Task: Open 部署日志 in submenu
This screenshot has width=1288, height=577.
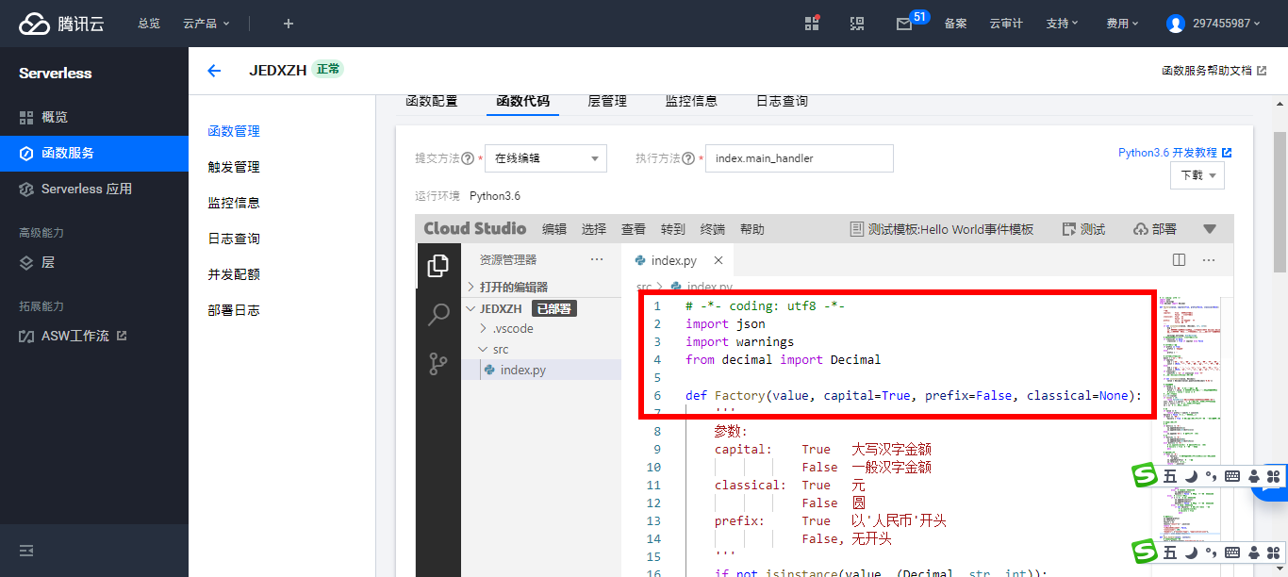Action: [x=234, y=310]
